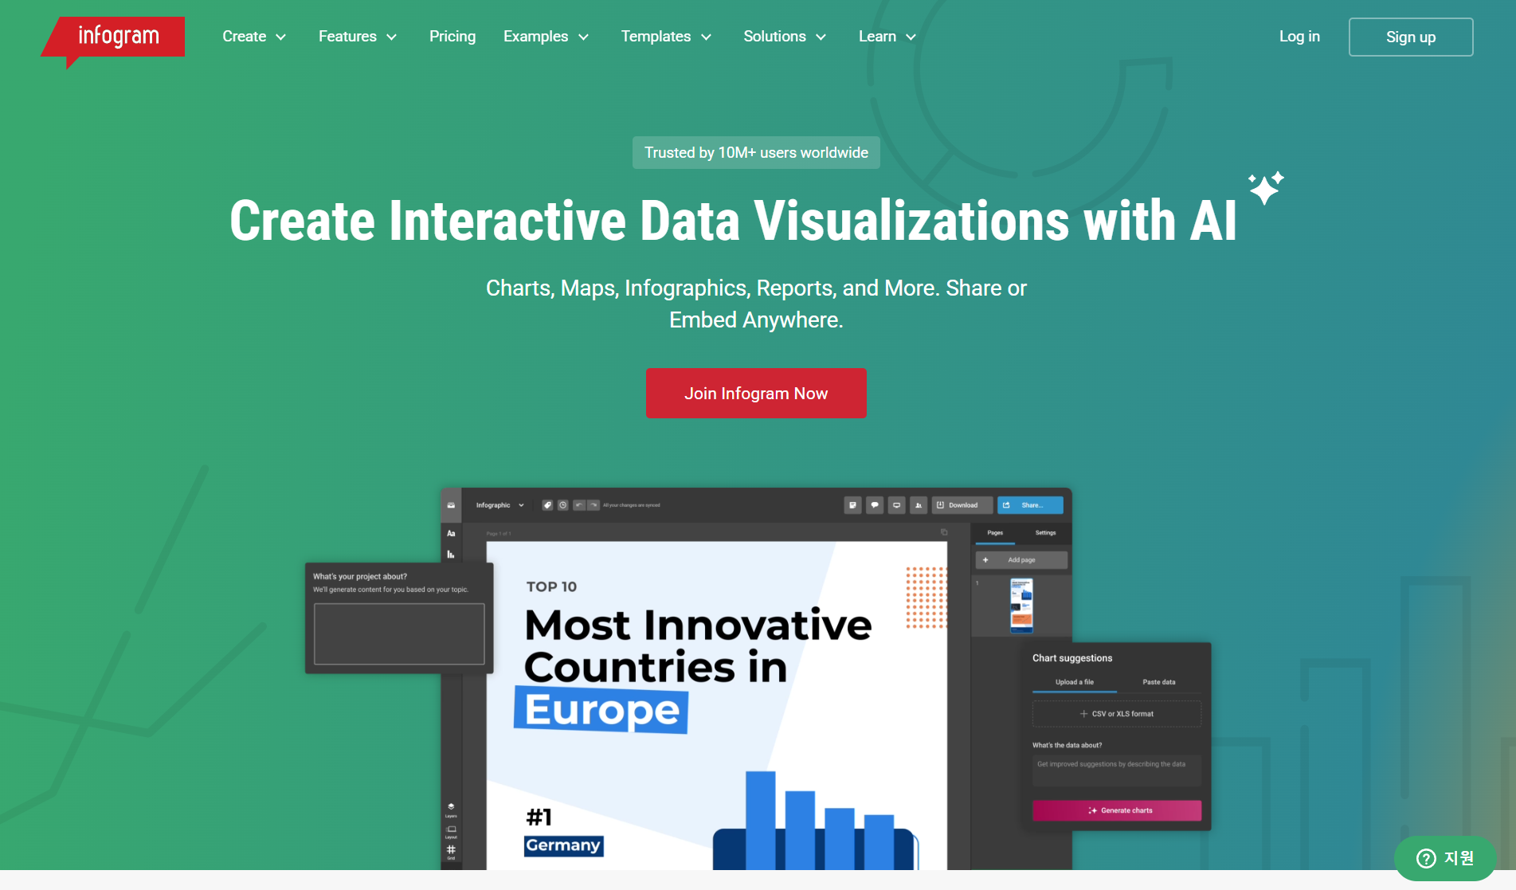The image size is (1516, 890).
Task: Select the page 1 thumbnail
Action: (1021, 606)
